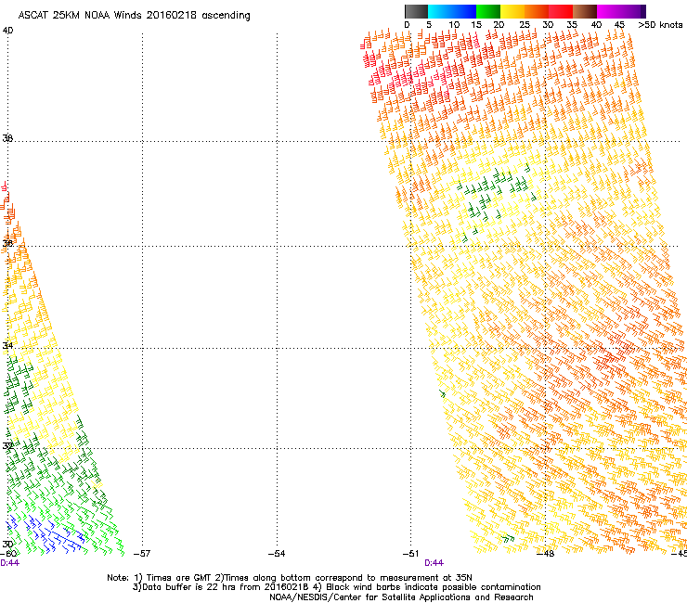
Task: Click the longitude label '-54'
Action: pyautogui.click(x=277, y=554)
